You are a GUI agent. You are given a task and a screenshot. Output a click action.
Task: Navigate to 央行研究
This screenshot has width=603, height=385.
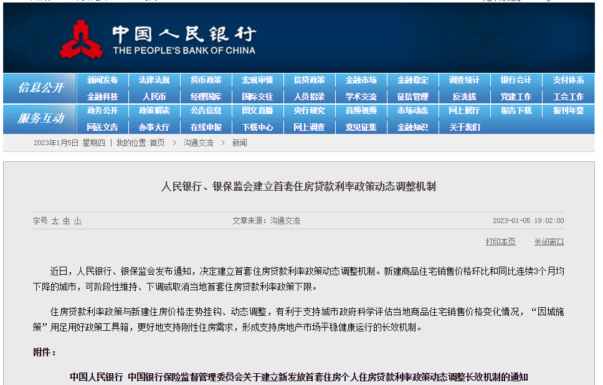point(309,111)
